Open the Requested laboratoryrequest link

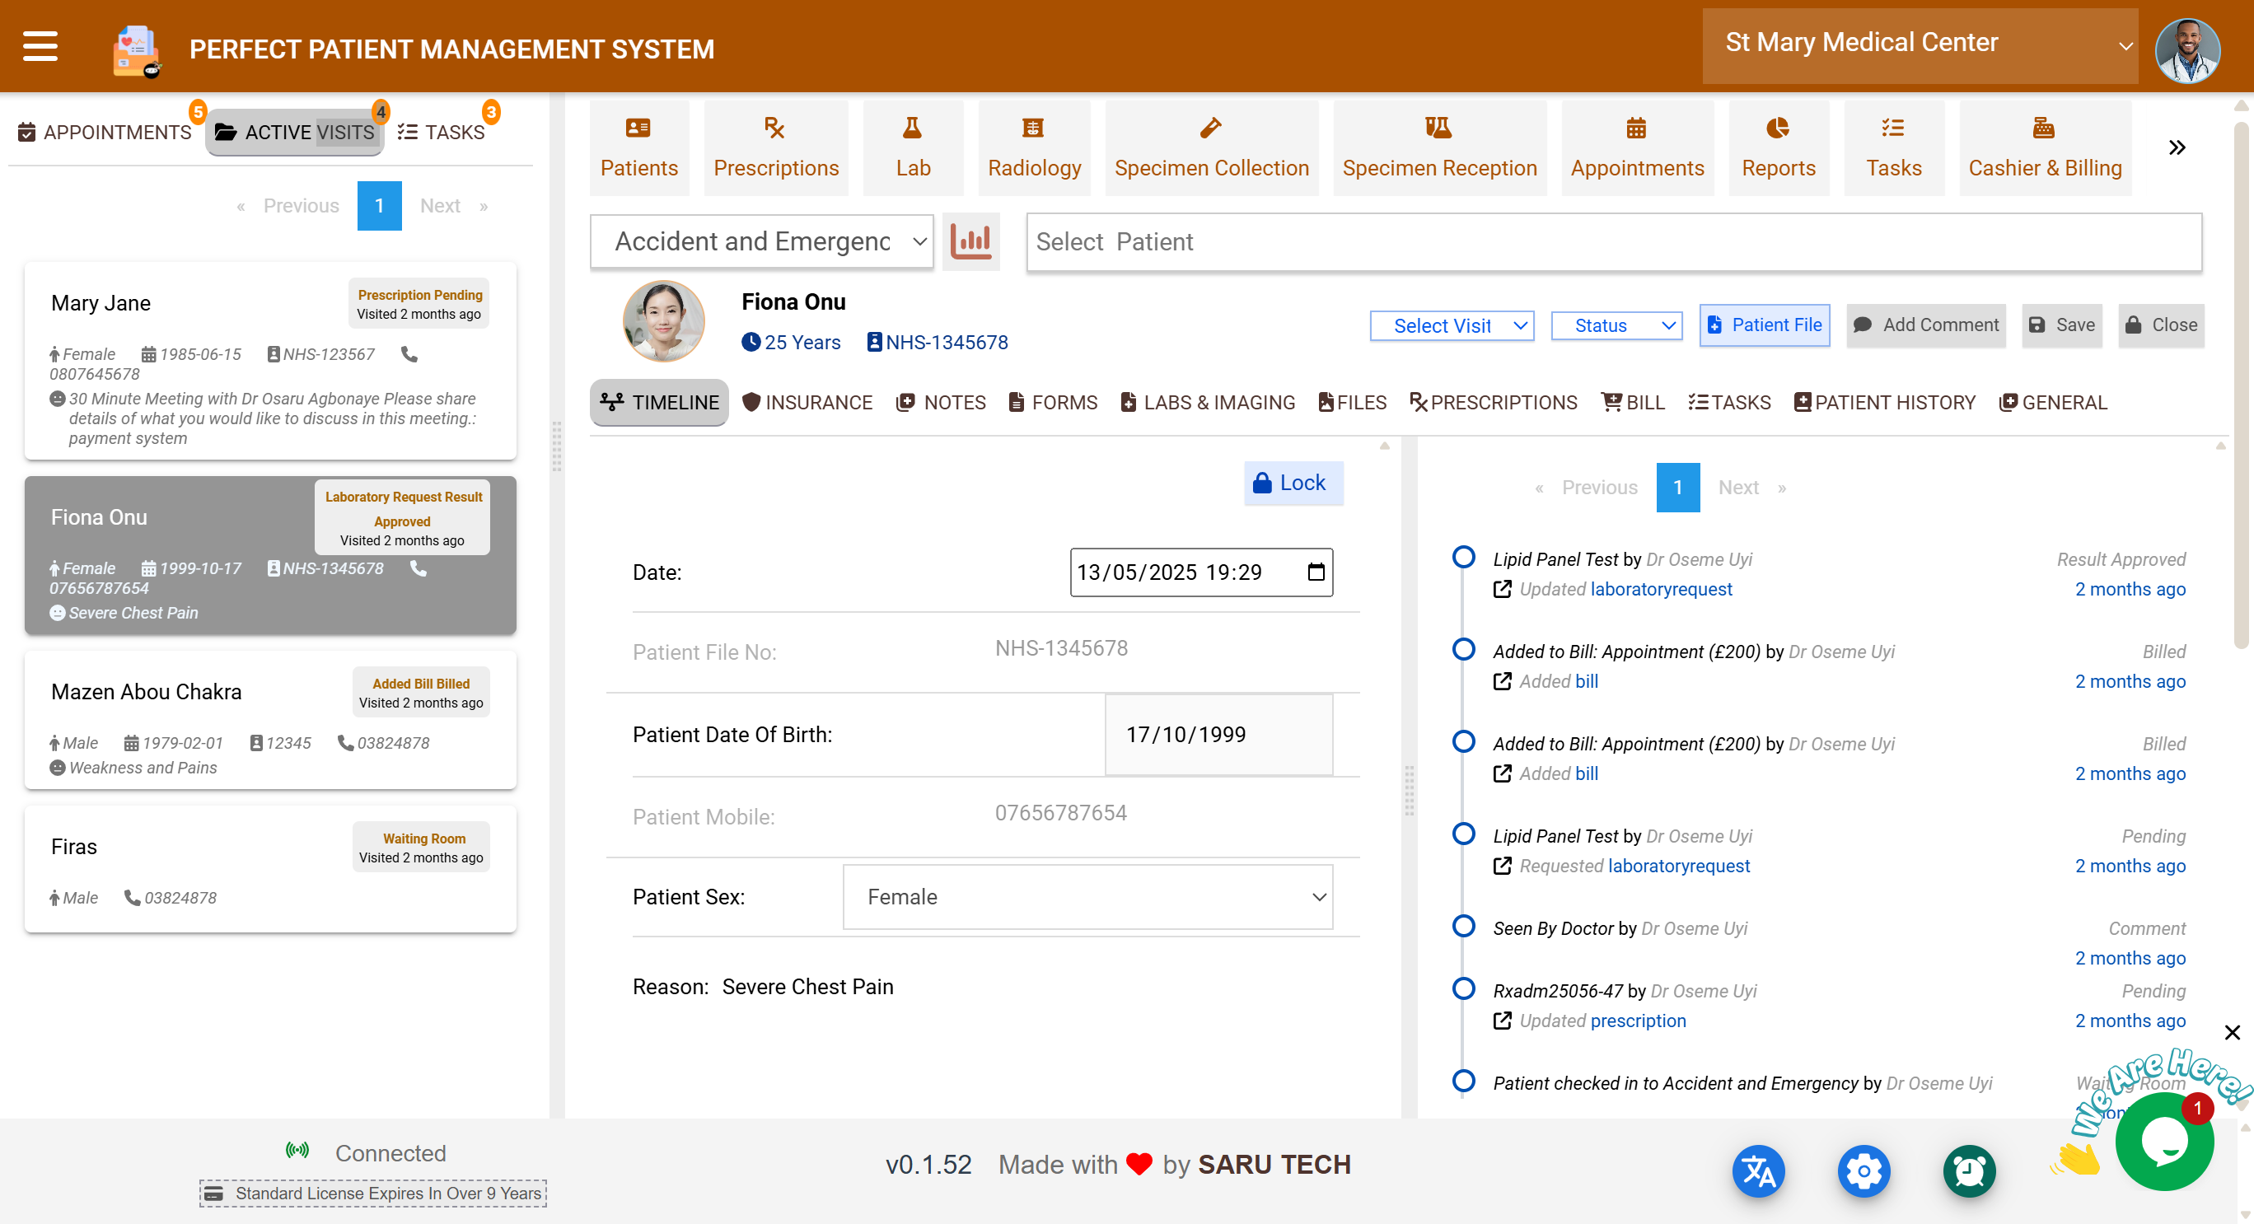[x=1678, y=867]
